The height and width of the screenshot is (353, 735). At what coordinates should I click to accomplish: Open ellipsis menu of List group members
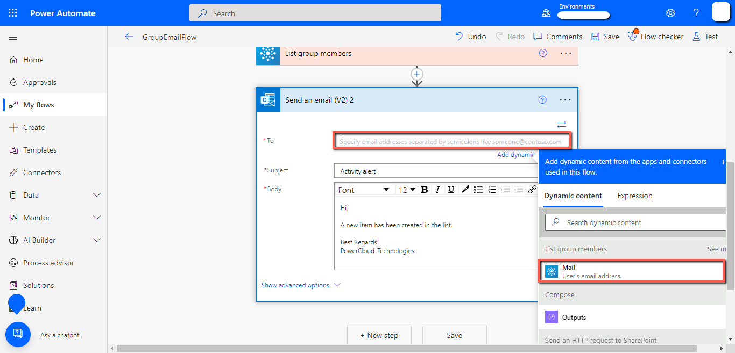tap(566, 53)
